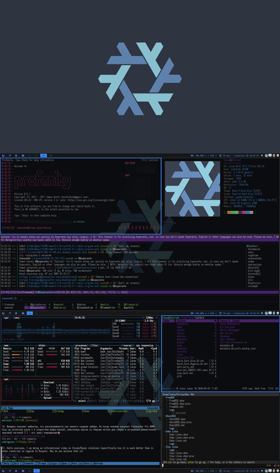Click 'select' at bottom of bpytop process list
The height and width of the screenshot is (473, 280).
[x=82, y=401]
